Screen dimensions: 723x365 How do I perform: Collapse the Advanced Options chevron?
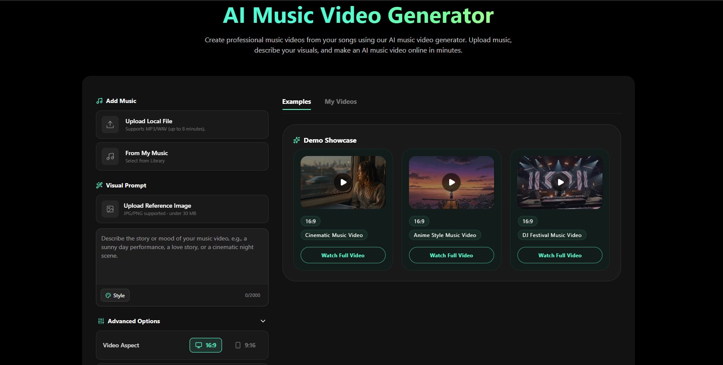[x=263, y=321]
